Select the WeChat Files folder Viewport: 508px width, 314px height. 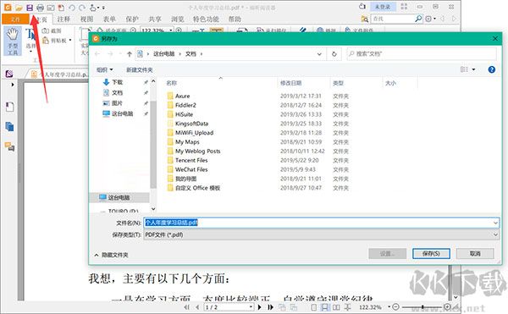click(x=191, y=169)
